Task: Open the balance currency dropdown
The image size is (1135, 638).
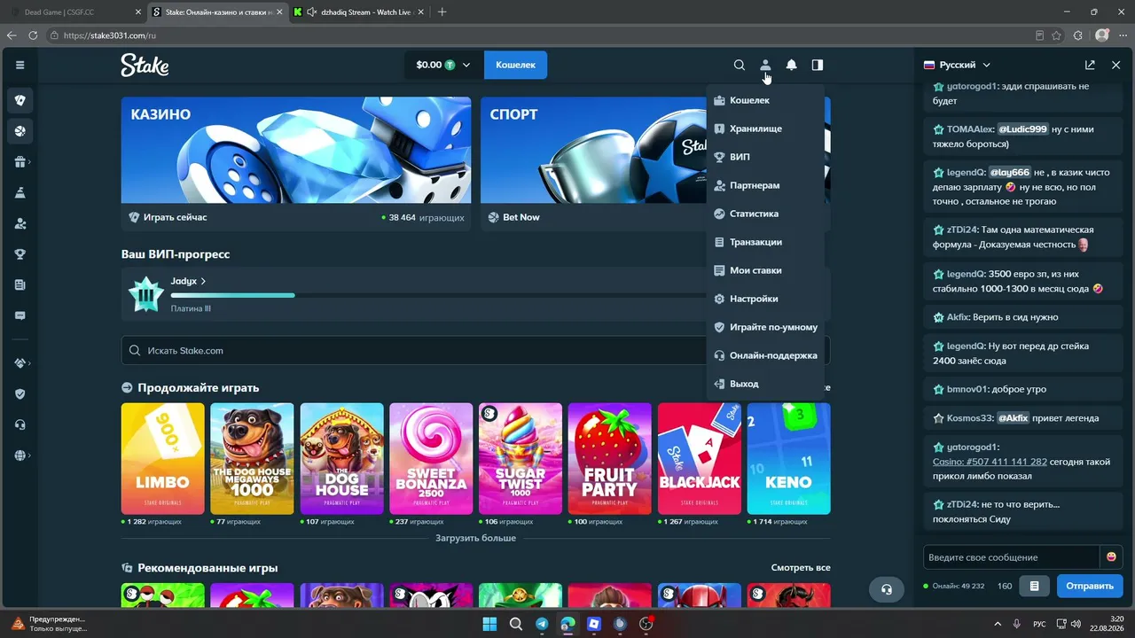Action: point(444,65)
